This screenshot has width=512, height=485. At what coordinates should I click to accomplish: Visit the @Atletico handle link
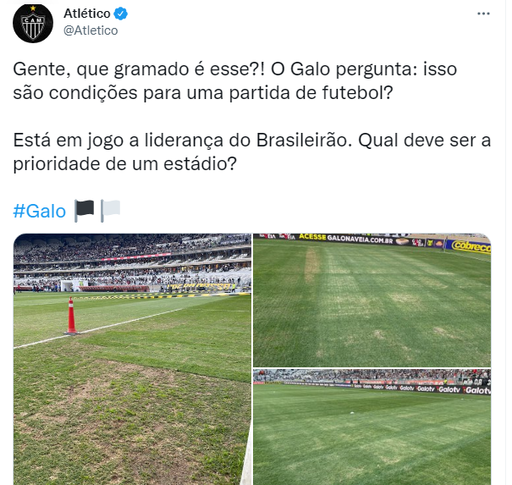pos(91,30)
